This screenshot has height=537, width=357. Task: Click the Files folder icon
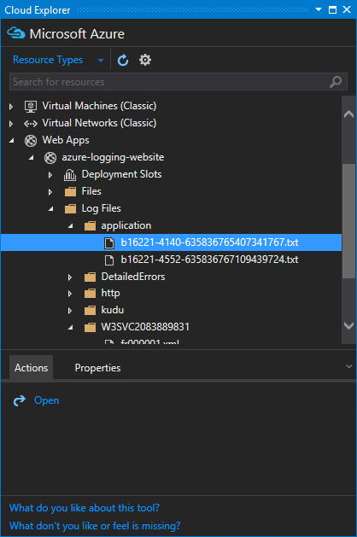70,191
